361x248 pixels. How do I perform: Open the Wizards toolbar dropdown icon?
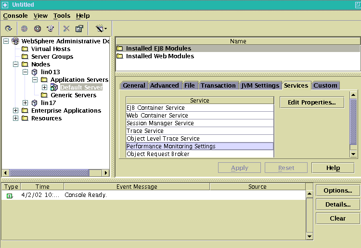pyautogui.click(x=101, y=28)
